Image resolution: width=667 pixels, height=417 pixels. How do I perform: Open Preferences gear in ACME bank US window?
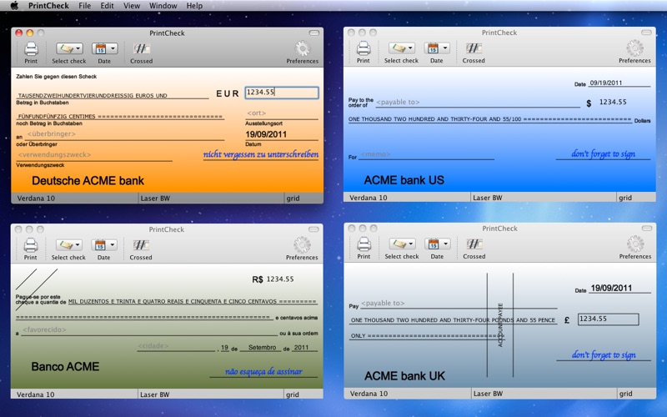click(x=634, y=48)
